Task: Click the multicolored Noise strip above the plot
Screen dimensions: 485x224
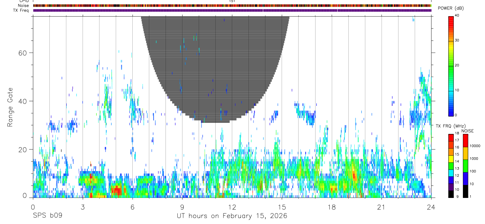Action: (232, 6)
